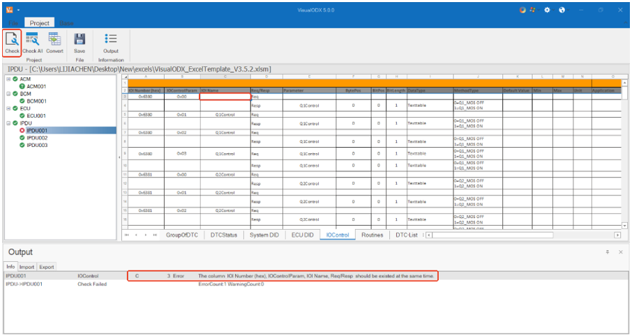Select ECU001 in the project tree
The width and height of the screenshot is (632, 335).
click(x=36, y=116)
